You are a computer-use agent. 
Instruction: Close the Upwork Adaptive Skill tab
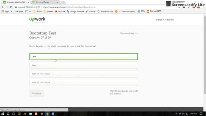(29, 2)
